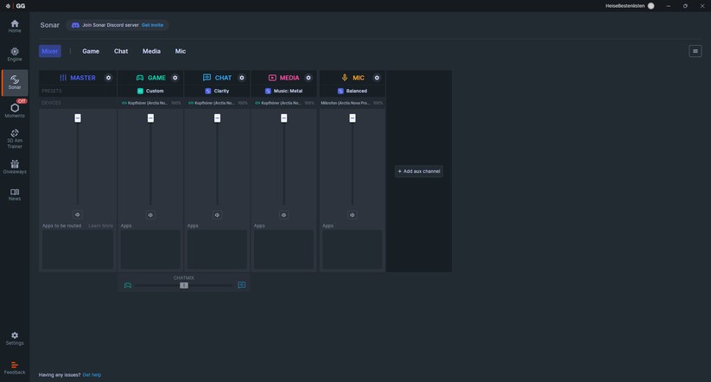Mute the Game channel
Viewport: 711px width, 382px height.
(150, 214)
